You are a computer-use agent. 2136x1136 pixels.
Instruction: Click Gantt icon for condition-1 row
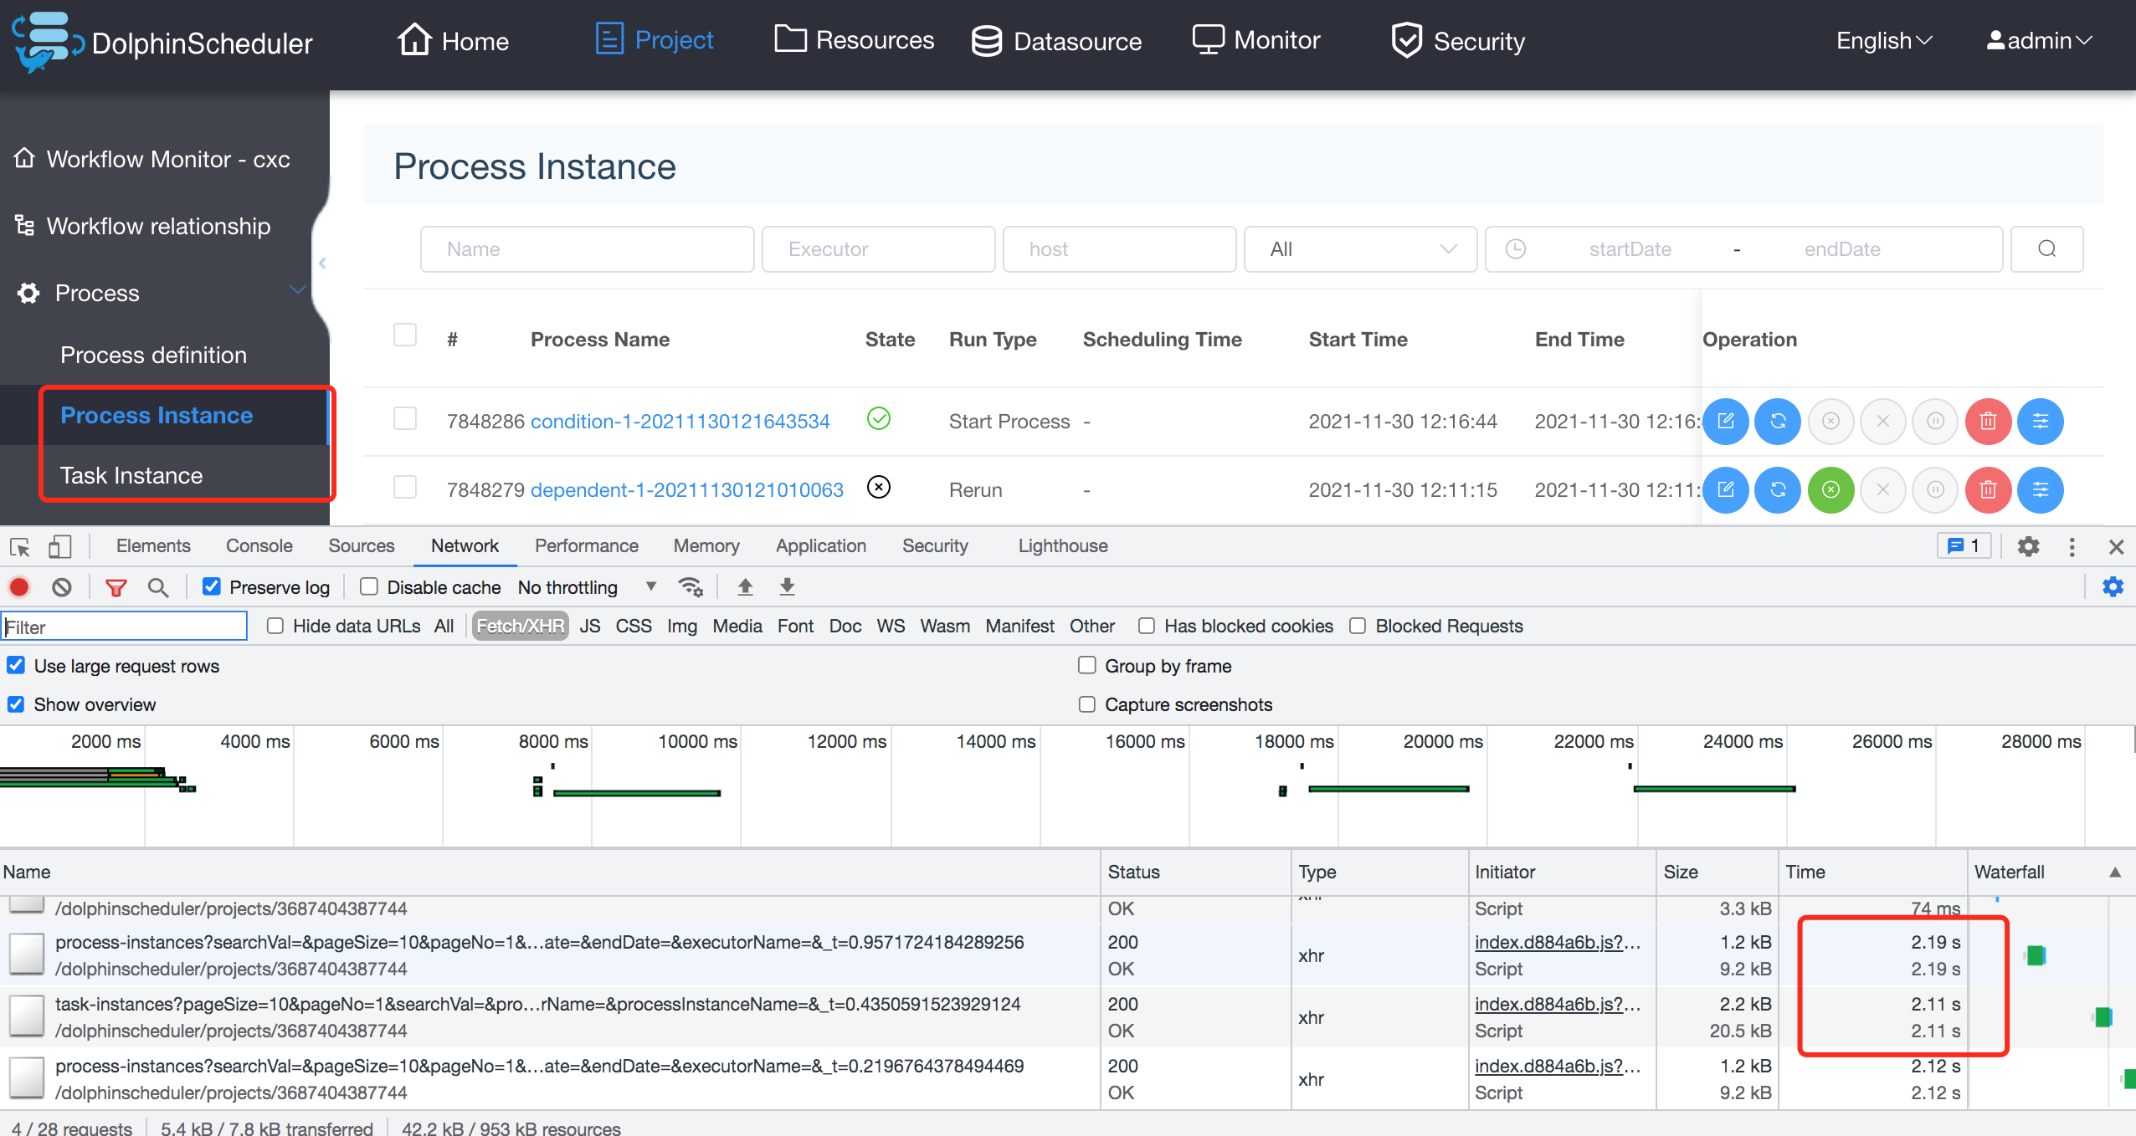point(2041,421)
